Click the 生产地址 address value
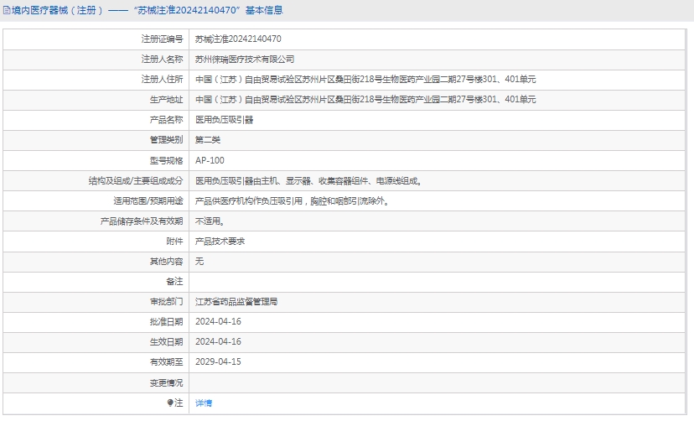Viewport: 694px width, 421px height. pyautogui.click(x=365, y=100)
